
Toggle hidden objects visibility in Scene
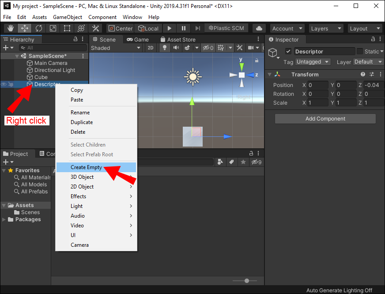point(208,48)
